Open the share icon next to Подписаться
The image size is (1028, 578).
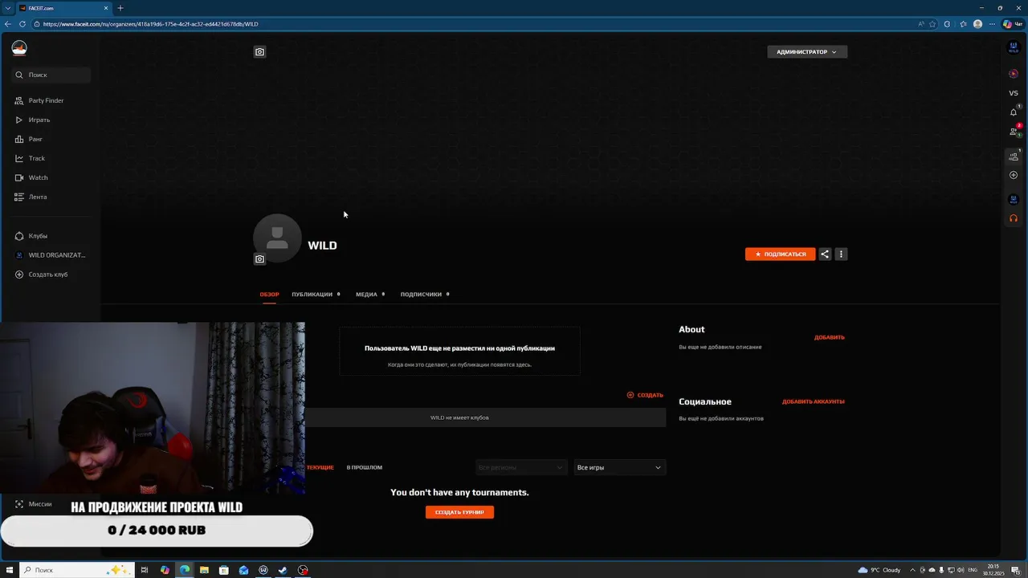(x=825, y=254)
